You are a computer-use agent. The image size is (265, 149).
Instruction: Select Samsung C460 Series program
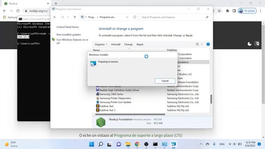click(111, 94)
